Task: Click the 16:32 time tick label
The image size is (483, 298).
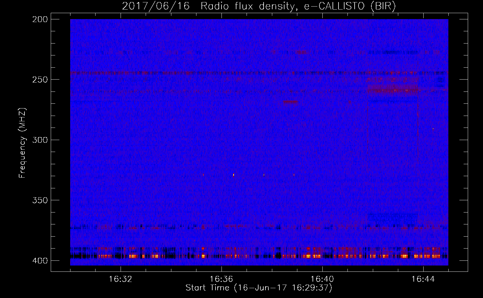Action: tap(121, 279)
